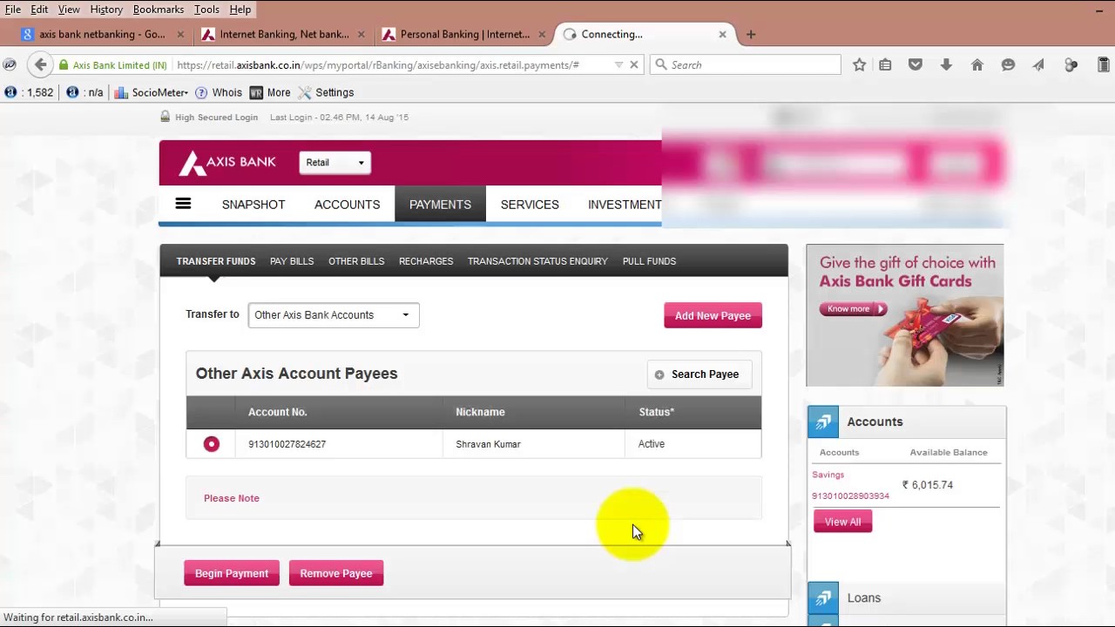The image size is (1115, 627).
Task: Click the Whois toolbar item
Action: click(219, 92)
